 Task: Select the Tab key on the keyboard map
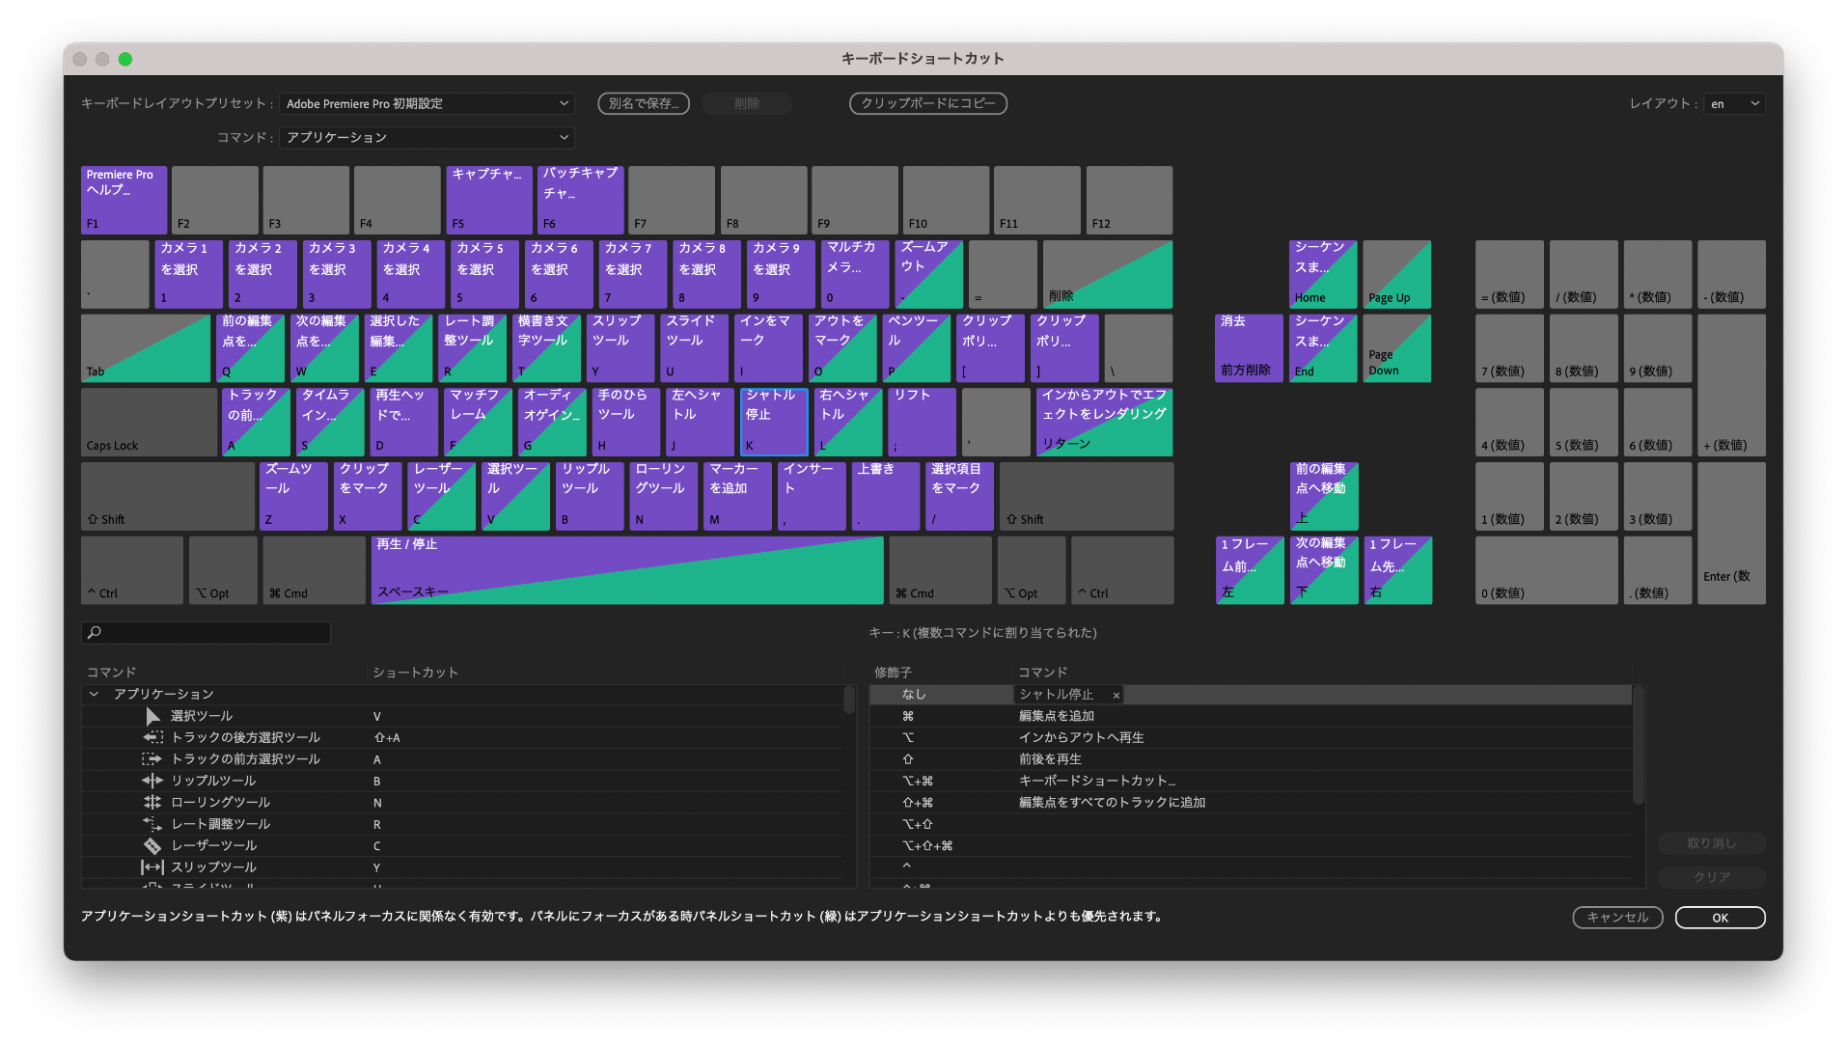point(146,348)
